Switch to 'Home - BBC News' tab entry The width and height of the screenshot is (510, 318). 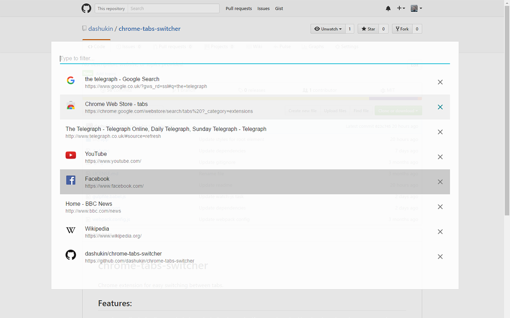255,207
